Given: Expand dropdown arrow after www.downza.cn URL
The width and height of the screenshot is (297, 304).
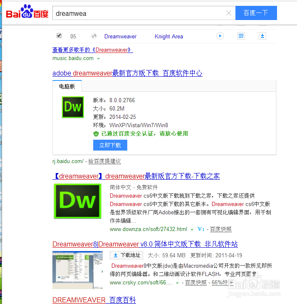Looking at the screenshot, I should pyautogui.click(x=192, y=229).
